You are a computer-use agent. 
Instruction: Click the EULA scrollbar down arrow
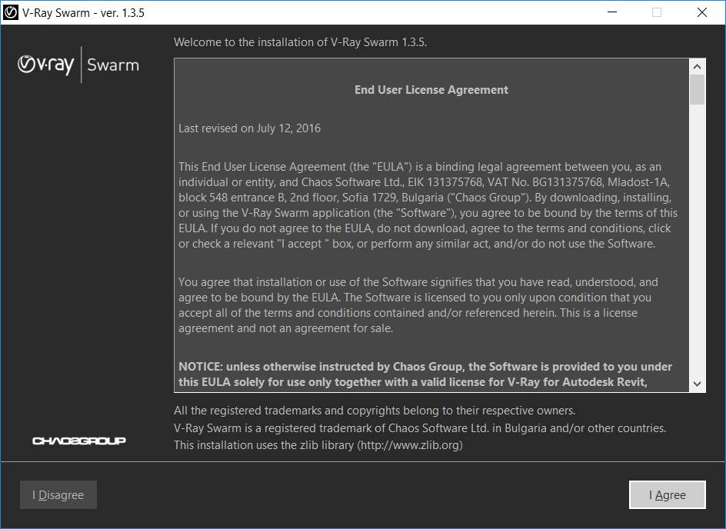[698, 384]
